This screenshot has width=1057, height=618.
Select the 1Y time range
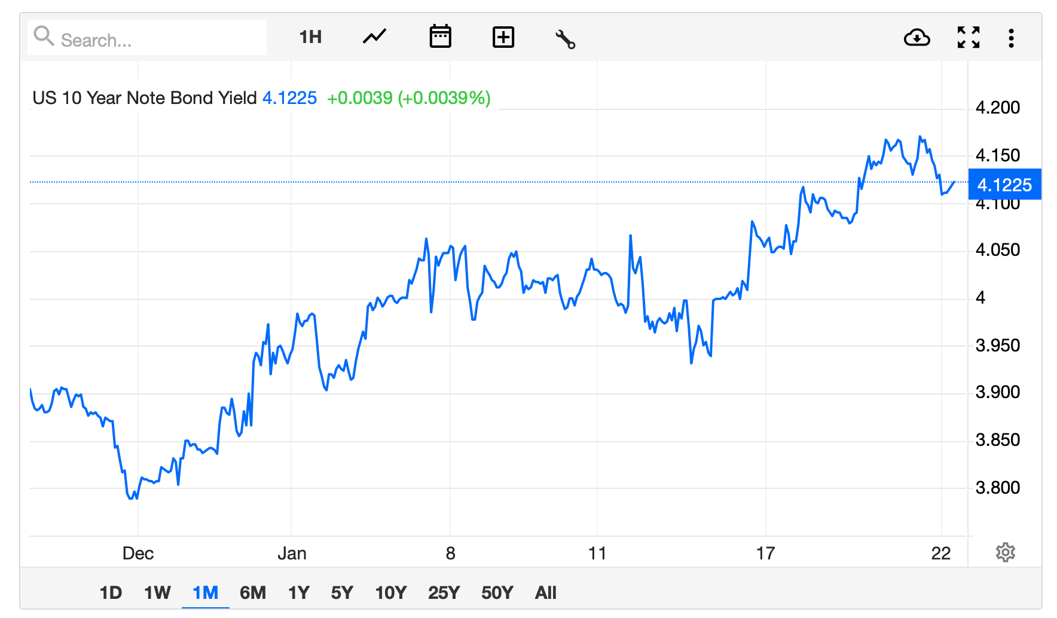299,593
